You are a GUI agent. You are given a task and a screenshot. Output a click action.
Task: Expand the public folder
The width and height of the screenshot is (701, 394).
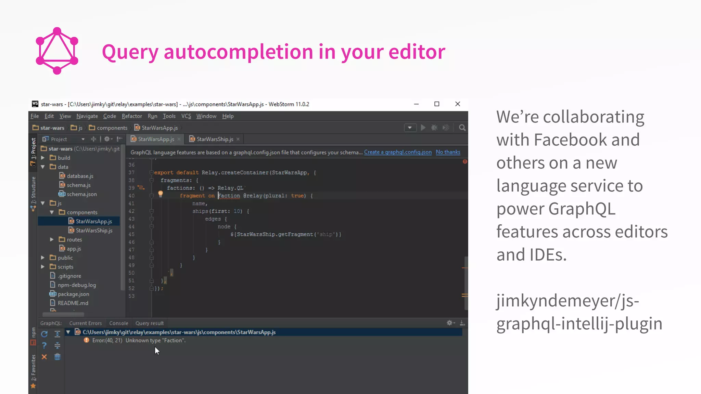point(43,258)
